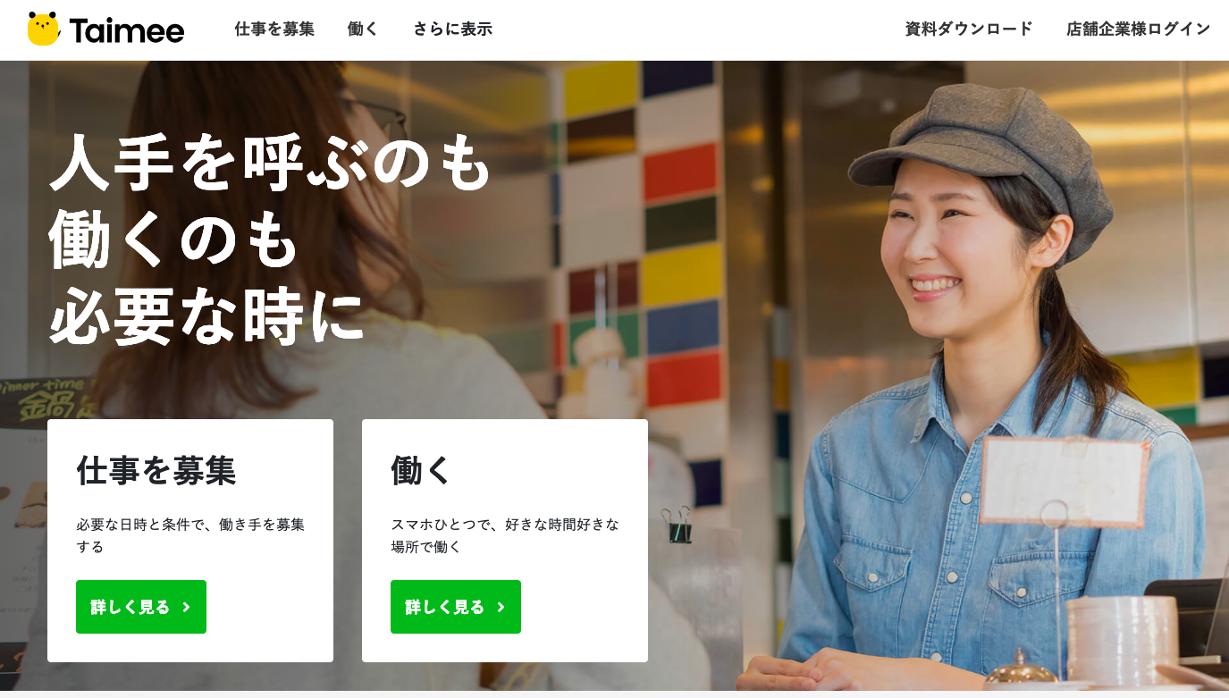Open the 仕事を募集 navigation menu item
Screen dimensions: 1229x698
click(x=274, y=29)
